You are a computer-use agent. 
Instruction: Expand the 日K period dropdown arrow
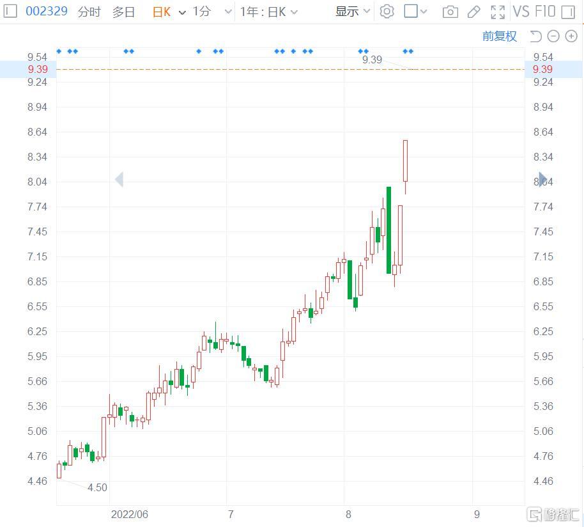pos(182,13)
